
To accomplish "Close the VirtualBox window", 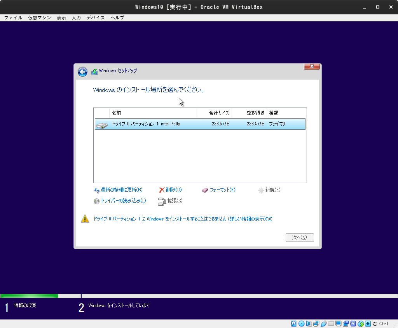I will (391, 7).
